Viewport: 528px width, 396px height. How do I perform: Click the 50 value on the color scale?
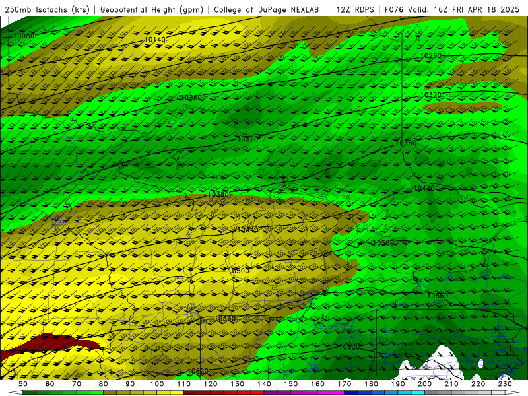point(23,384)
